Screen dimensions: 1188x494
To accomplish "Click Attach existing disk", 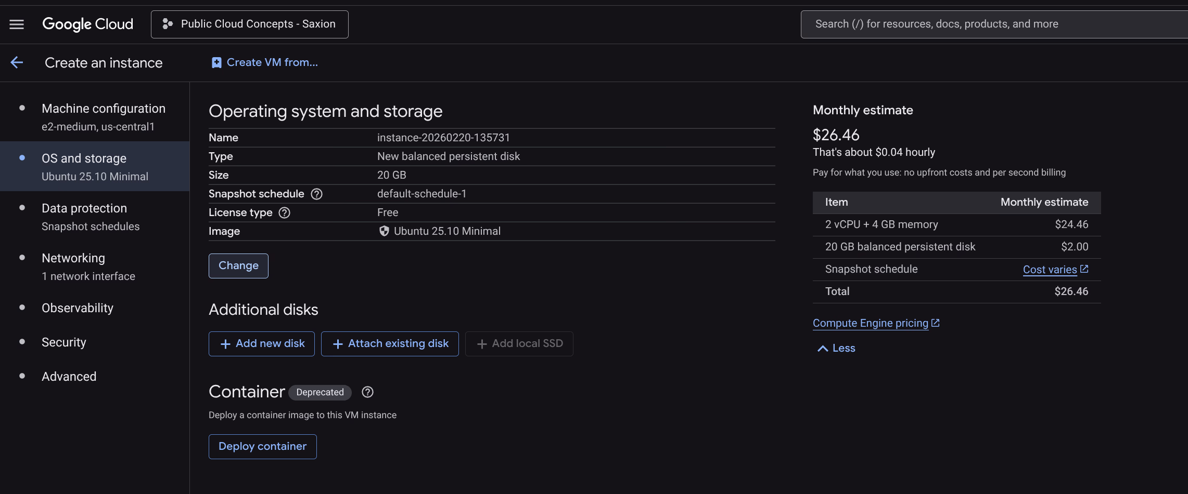I will click(390, 344).
